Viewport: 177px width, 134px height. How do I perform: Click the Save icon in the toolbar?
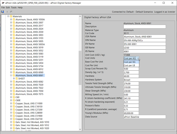coord(3,12)
